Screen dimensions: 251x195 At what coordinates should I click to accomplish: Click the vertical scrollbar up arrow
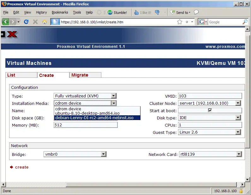[247, 29]
